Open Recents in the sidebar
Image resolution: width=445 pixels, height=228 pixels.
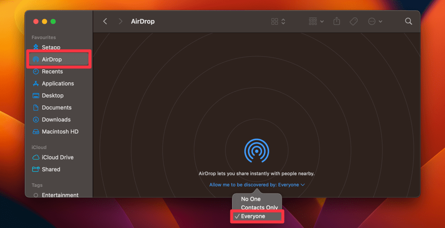point(52,72)
